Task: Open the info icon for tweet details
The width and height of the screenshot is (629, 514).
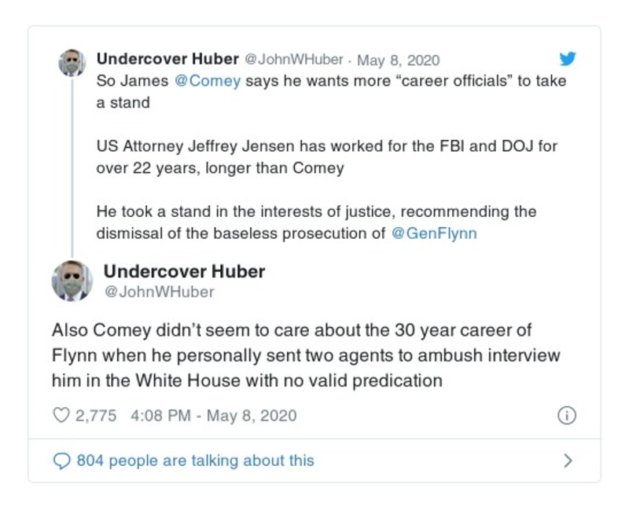Action: point(566,416)
